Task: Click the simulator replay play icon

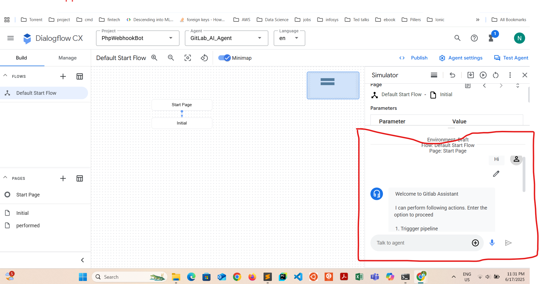Action: pos(483,75)
